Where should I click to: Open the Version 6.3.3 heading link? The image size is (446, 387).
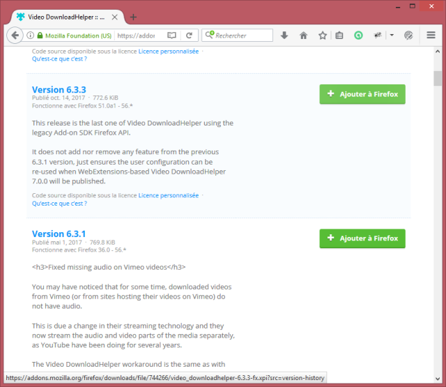tap(59, 90)
